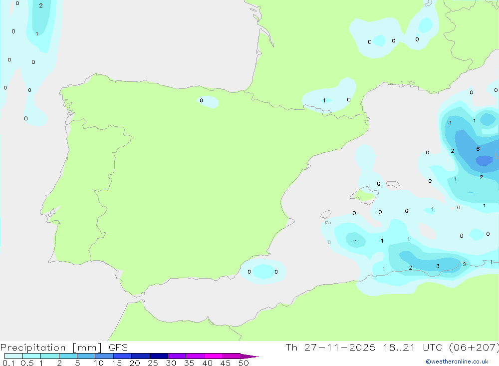This screenshot has width=499, height=366.
Task: Click the 1–2 mm legend color swatch
Action: pos(50,356)
